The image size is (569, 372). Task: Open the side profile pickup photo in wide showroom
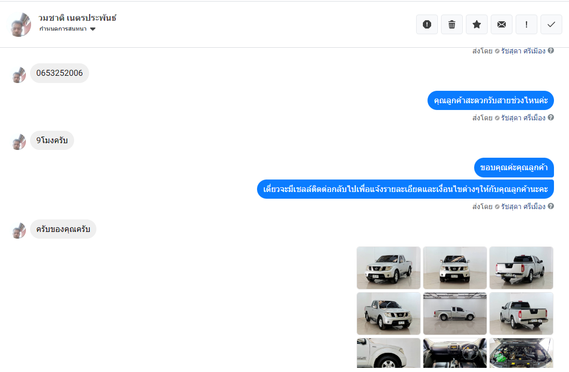455,313
